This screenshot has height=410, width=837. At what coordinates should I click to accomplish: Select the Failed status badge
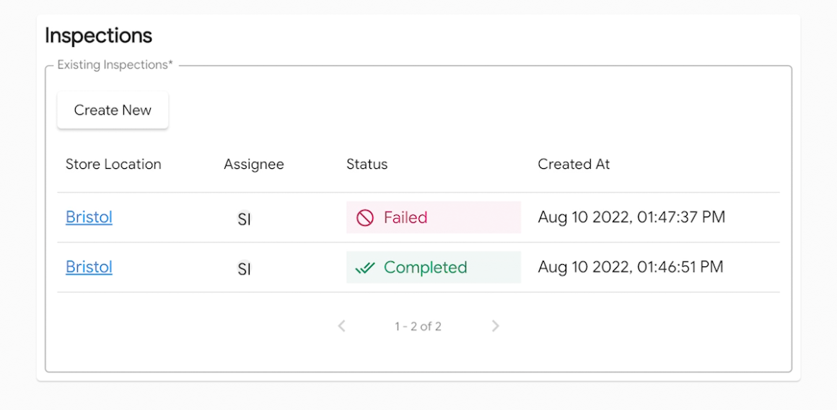[433, 218]
